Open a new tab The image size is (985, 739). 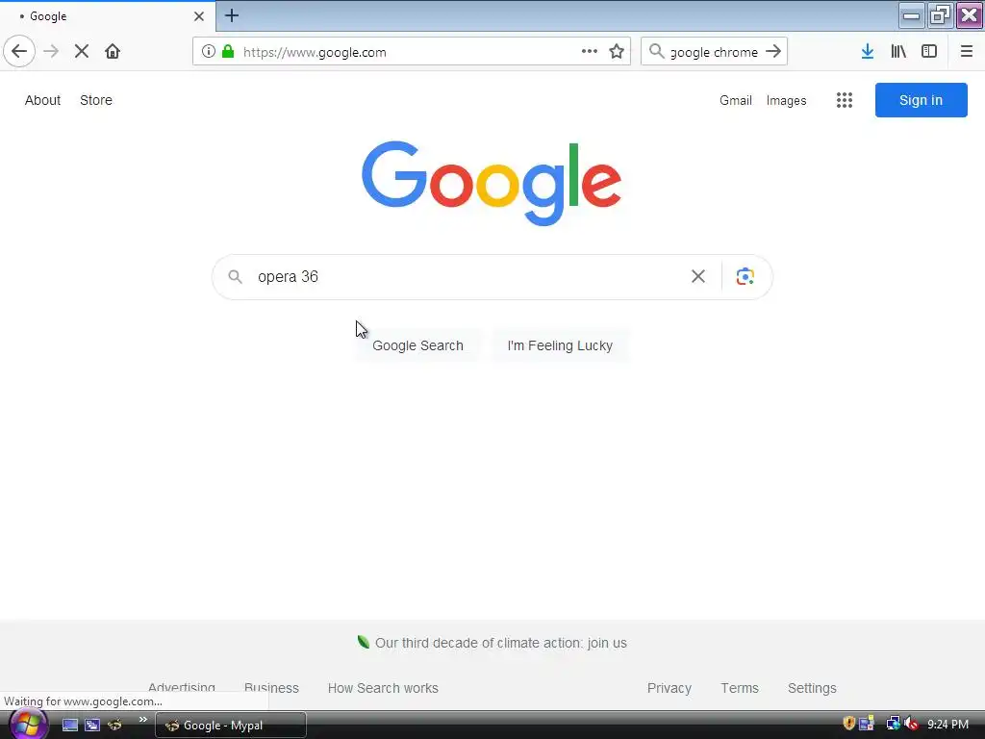click(x=231, y=15)
